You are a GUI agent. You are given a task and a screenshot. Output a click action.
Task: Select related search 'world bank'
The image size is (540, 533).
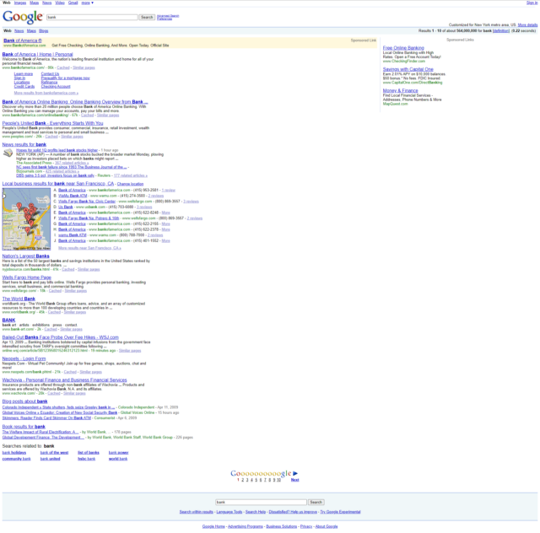pyautogui.click(x=118, y=459)
